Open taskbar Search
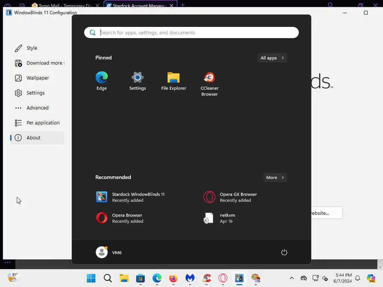 click(107, 278)
